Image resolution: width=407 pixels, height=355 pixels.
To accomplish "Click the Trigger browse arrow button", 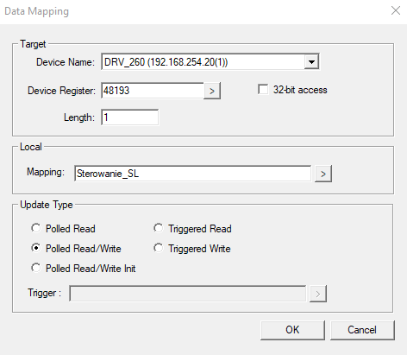I will tap(318, 294).
